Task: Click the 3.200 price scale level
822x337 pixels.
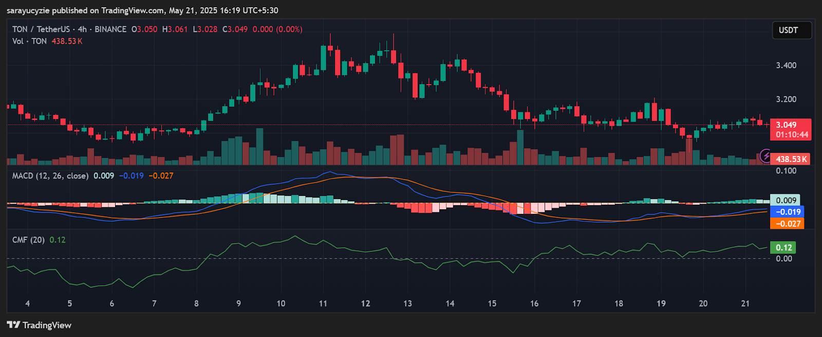Action: click(x=786, y=99)
